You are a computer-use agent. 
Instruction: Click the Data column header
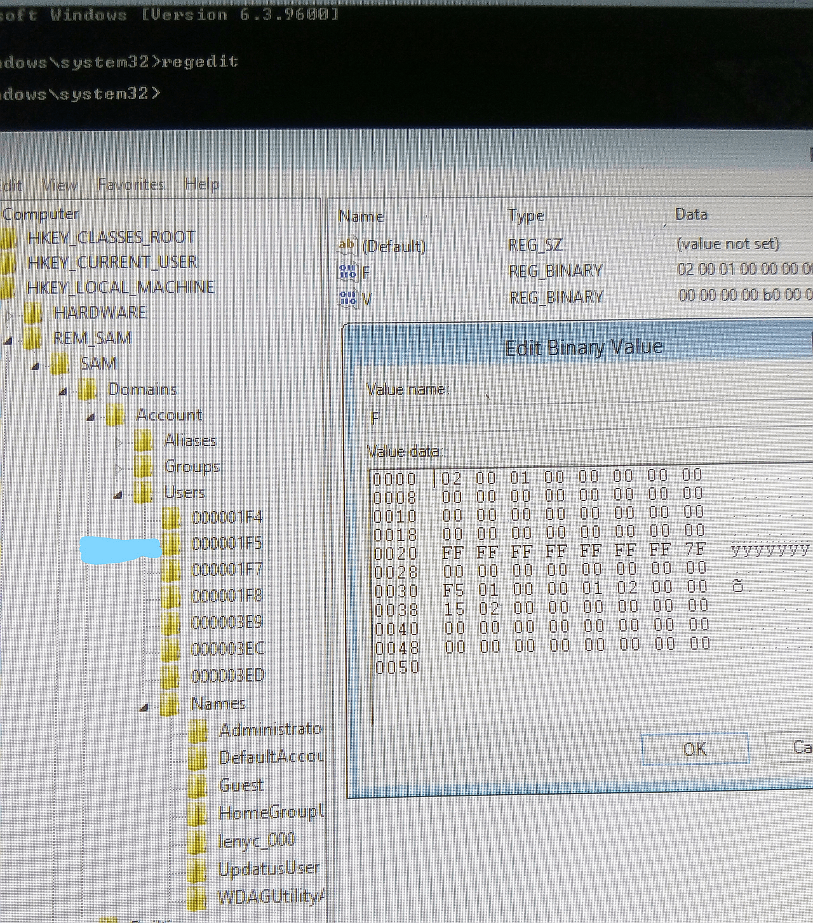tap(691, 214)
